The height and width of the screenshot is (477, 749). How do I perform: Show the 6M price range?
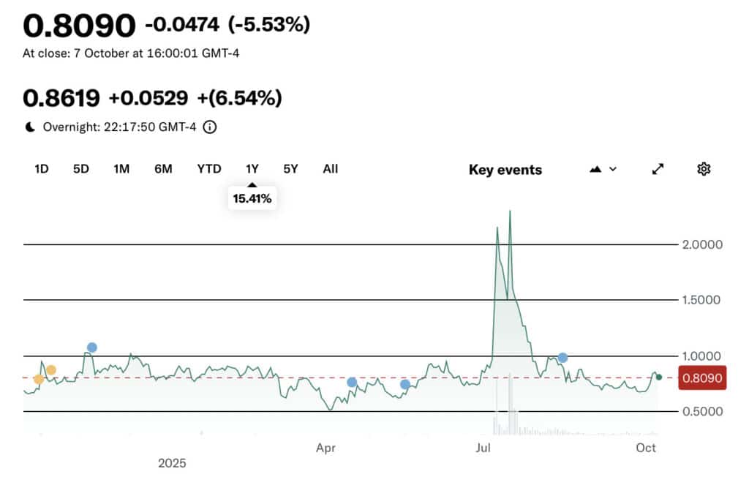pos(163,169)
